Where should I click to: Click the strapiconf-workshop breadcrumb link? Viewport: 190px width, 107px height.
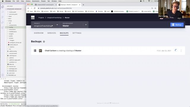[x=54, y=18]
